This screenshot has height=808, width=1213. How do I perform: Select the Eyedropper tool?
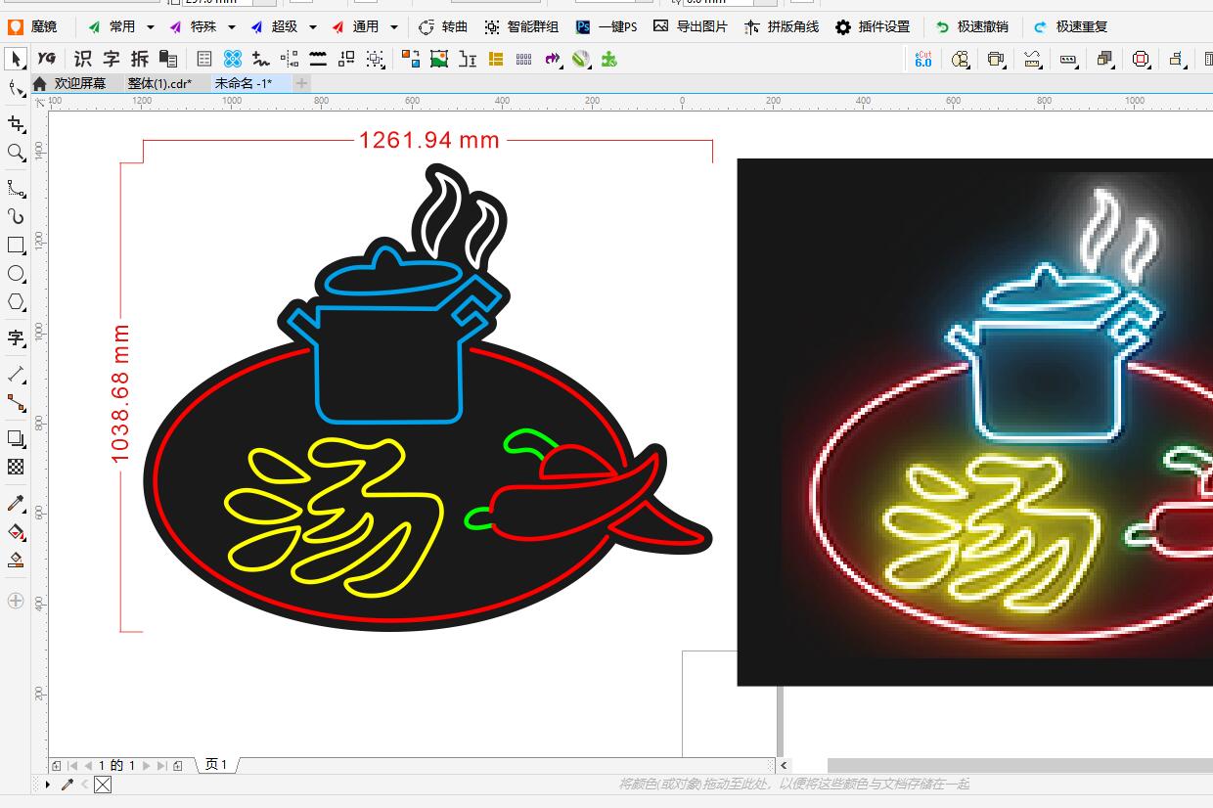point(16,504)
